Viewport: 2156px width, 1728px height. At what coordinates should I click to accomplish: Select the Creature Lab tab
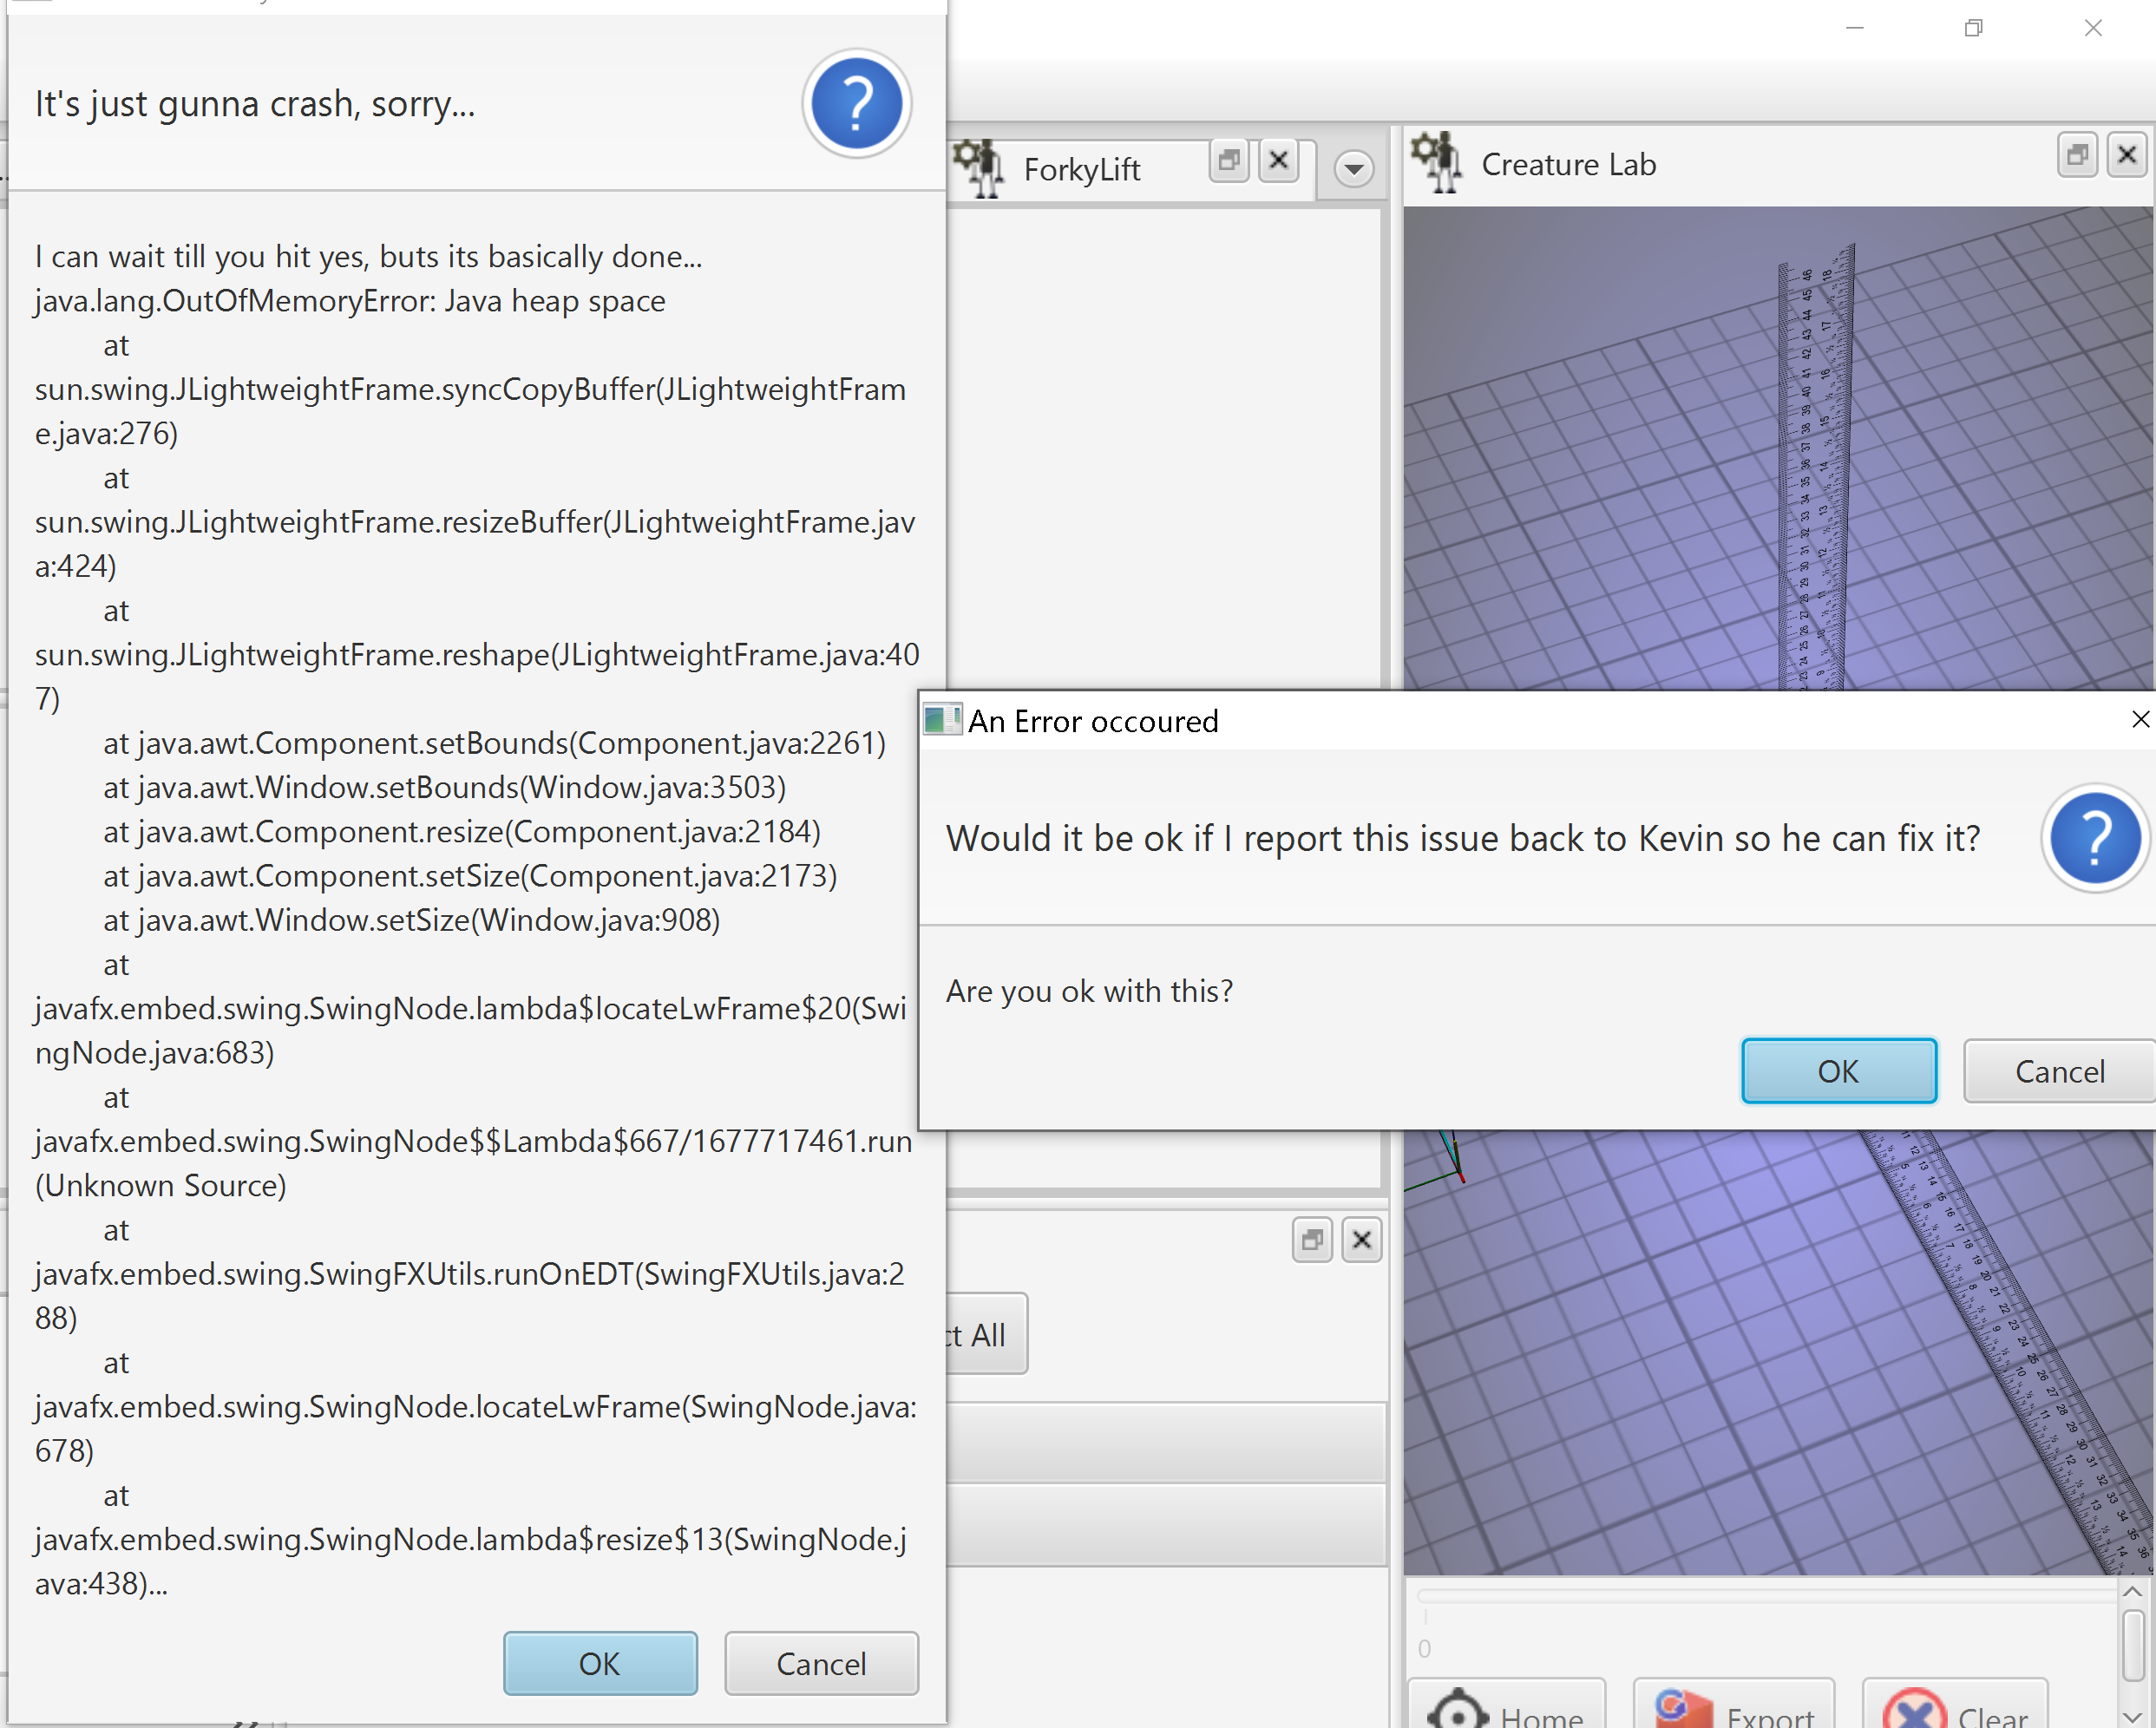tap(1567, 165)
